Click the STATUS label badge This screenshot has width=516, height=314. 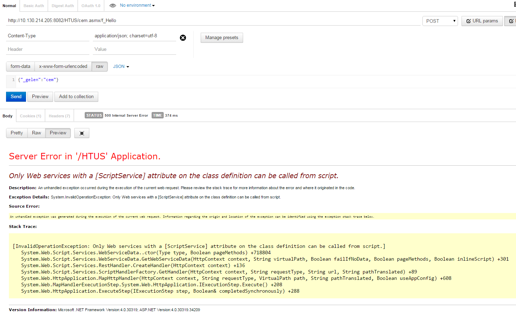[94, 115]
